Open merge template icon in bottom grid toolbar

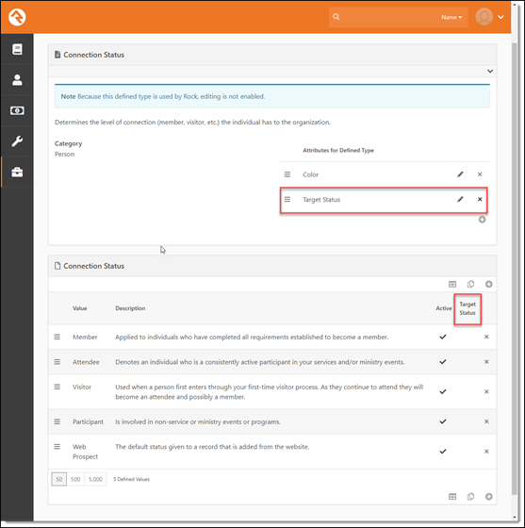tap(470, 497)
